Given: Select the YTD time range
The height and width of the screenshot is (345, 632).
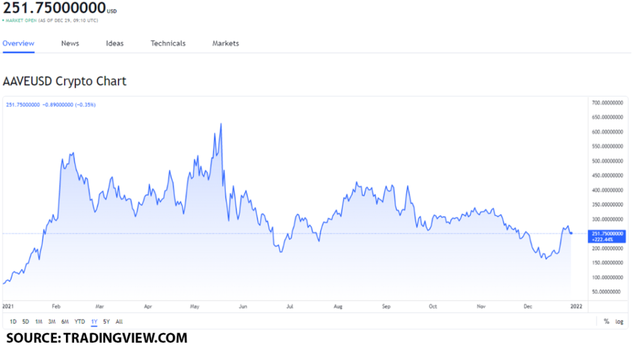Looking at the screenshot, I should coord(80,322).
